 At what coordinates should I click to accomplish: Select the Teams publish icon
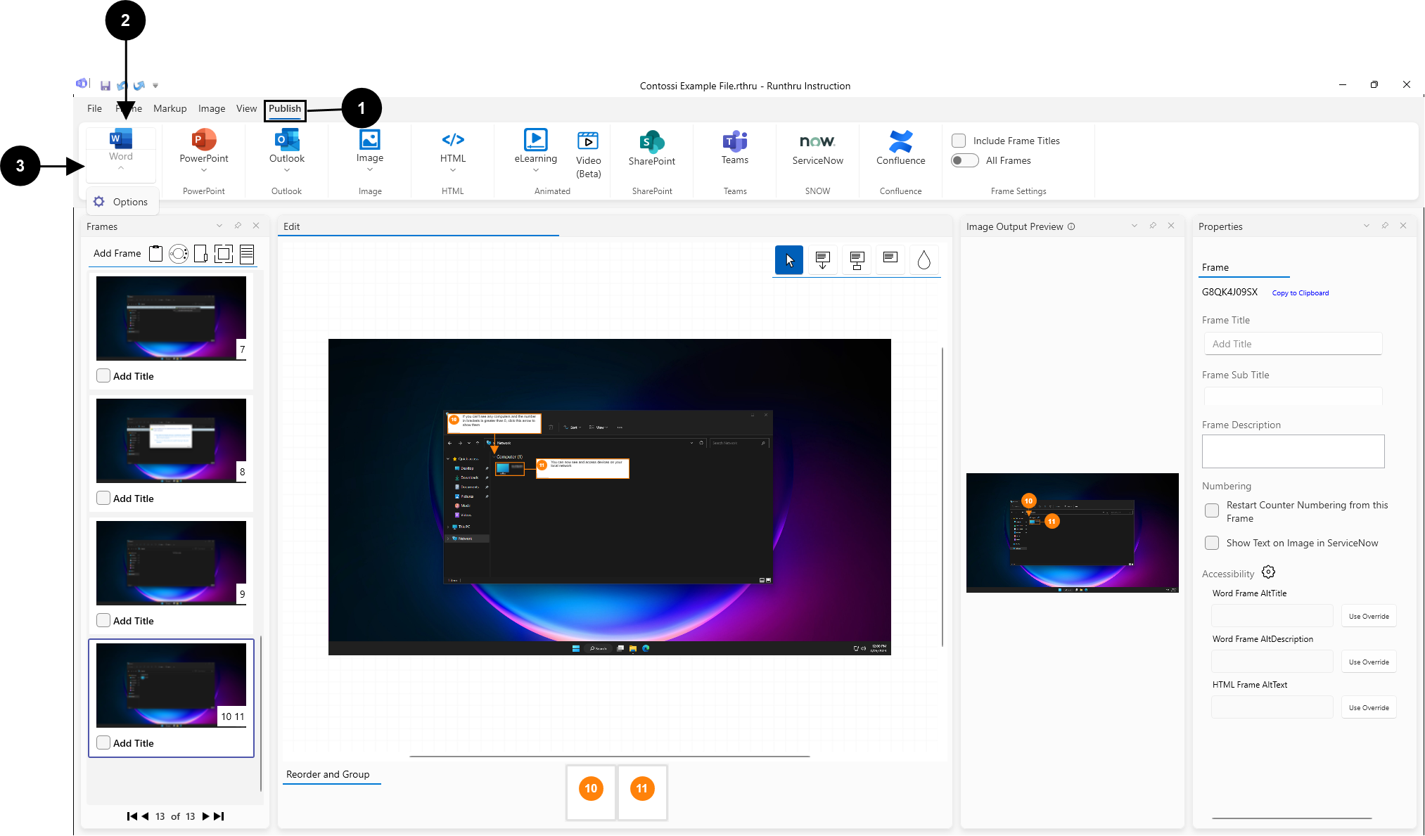[x=734, y=141]
